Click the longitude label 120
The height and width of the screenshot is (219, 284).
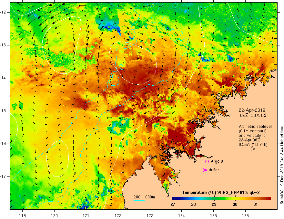54,215
